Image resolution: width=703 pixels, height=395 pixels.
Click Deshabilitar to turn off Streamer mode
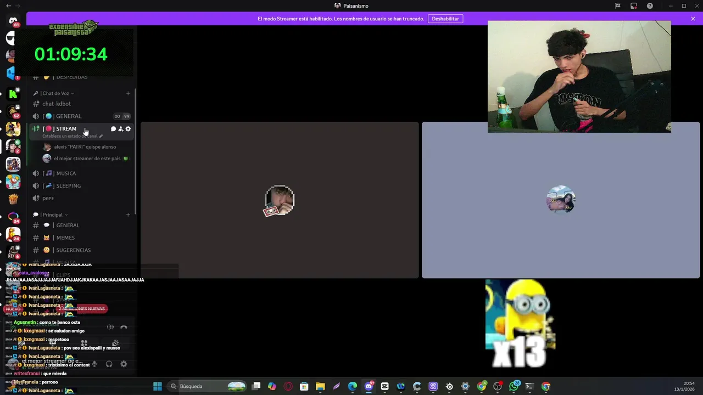pos(445,19)
